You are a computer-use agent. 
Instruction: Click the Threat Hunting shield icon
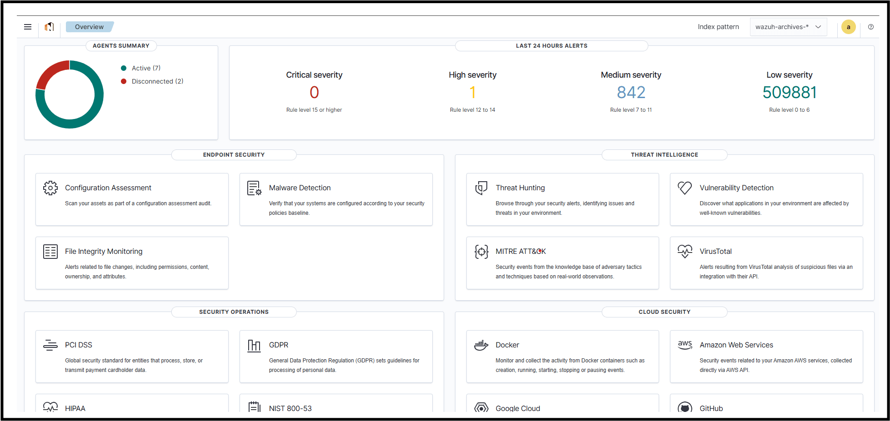click(x=481, y=188)
